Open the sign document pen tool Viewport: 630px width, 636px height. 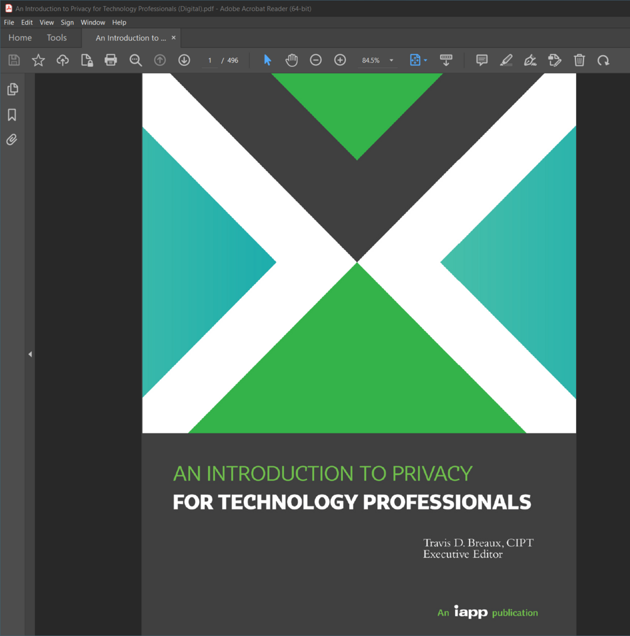point(530,60)
